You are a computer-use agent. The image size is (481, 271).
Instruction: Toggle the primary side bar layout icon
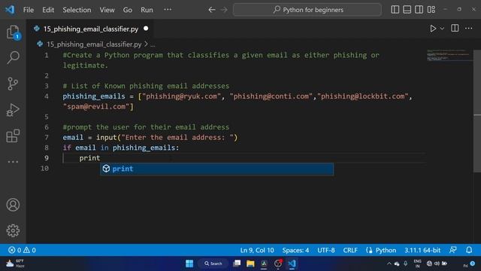point(395,10)
